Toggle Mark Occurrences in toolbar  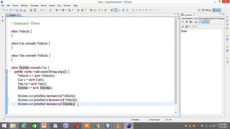116,10
